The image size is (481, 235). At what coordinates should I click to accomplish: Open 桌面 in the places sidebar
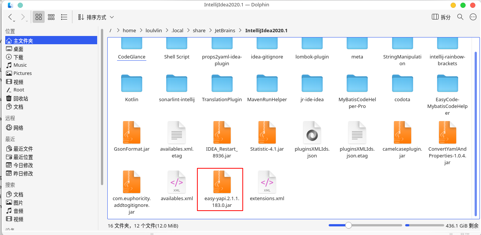tap(51, 49)
